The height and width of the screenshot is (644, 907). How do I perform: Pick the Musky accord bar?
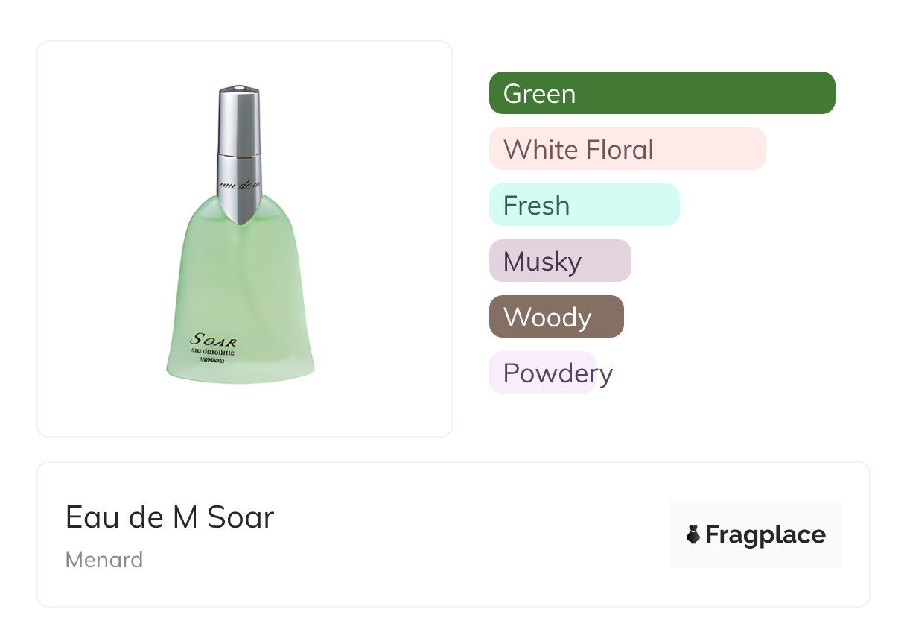[559, 261]
